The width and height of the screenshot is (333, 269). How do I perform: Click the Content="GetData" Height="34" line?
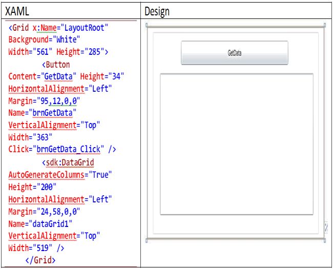click(67, 76)
